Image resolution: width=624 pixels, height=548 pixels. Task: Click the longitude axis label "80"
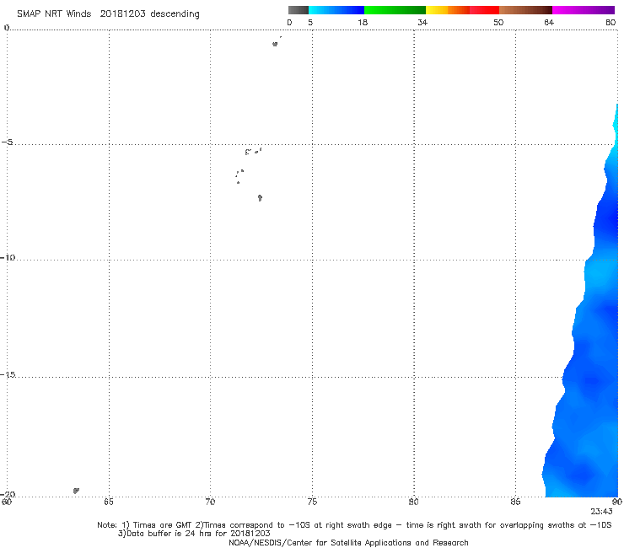pos(413,502)
